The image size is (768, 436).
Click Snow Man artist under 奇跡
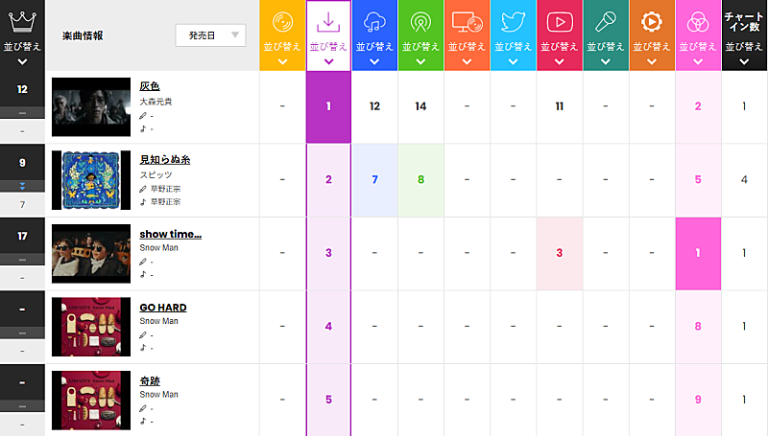(x=158, y=395)
